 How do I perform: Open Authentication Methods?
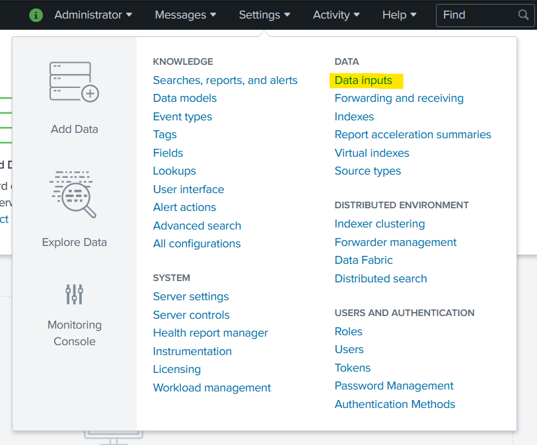tap(395, 404)
